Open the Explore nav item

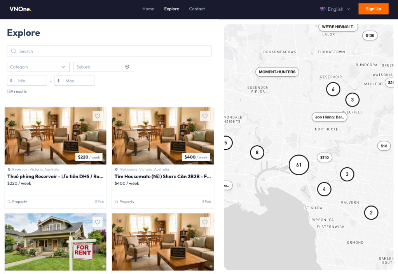point(171,9)
